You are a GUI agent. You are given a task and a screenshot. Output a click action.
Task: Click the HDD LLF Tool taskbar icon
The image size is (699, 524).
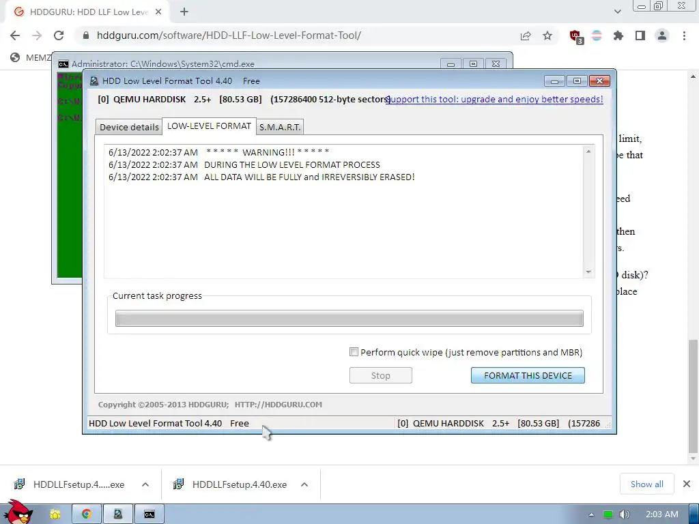tap(118, 514)
